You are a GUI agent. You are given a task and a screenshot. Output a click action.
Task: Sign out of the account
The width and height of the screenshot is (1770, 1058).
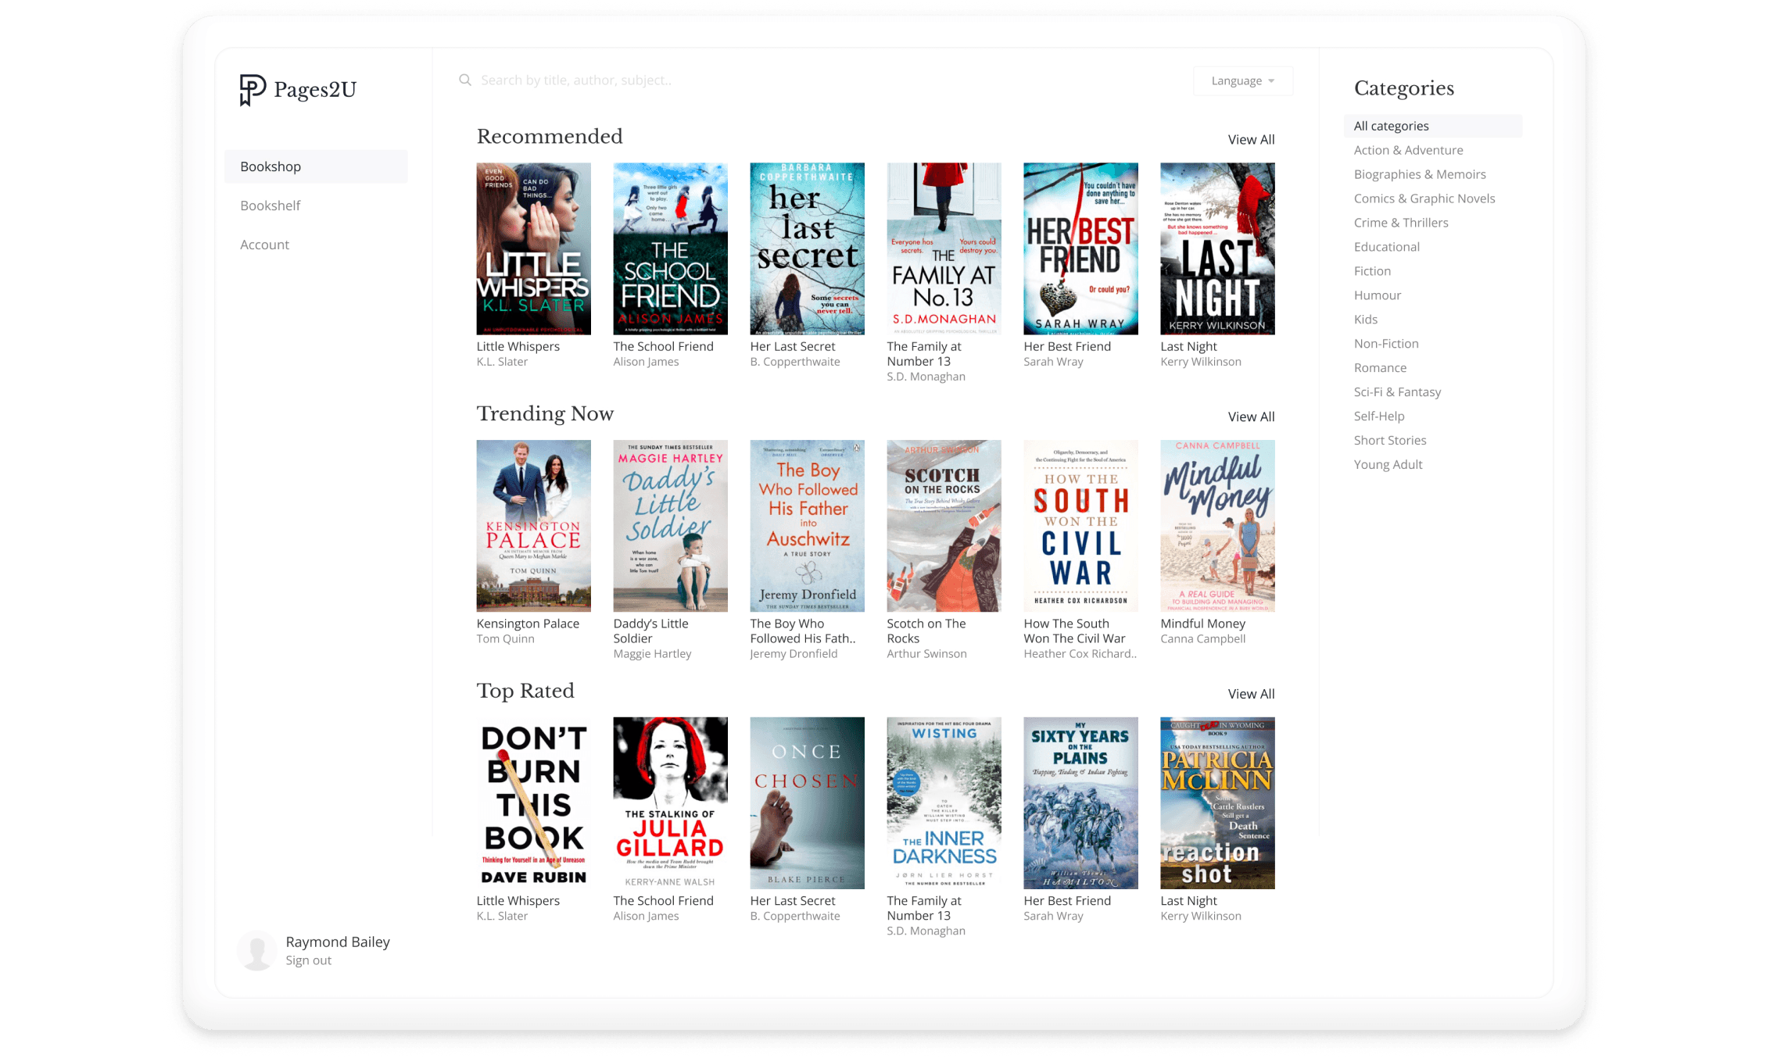pos(308,960)
